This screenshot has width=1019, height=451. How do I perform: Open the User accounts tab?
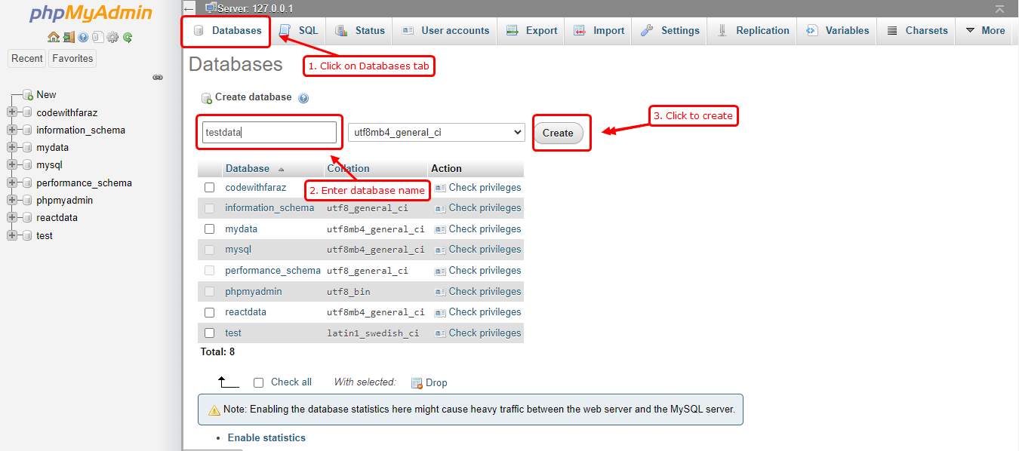pyautogui.click(x=445, y=31)
